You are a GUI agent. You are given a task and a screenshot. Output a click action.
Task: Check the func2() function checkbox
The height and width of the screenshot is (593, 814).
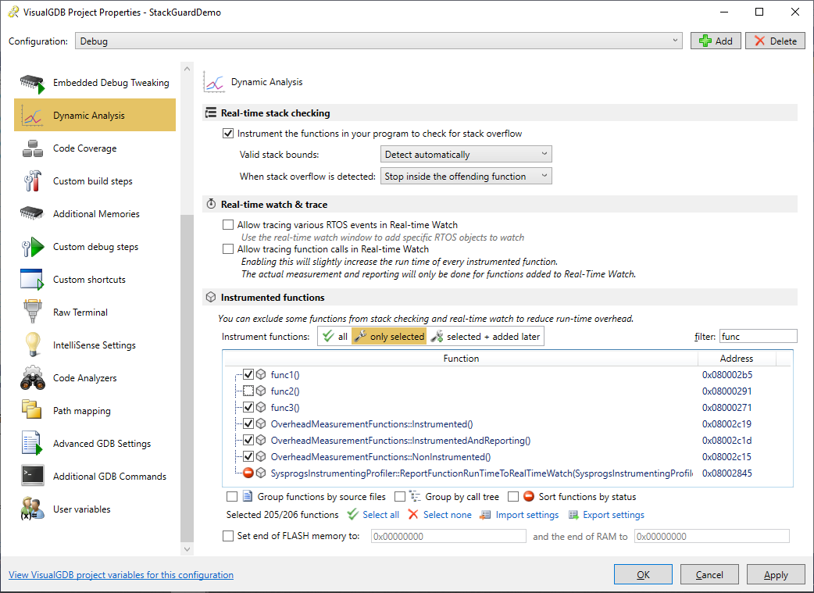(248, 391)
